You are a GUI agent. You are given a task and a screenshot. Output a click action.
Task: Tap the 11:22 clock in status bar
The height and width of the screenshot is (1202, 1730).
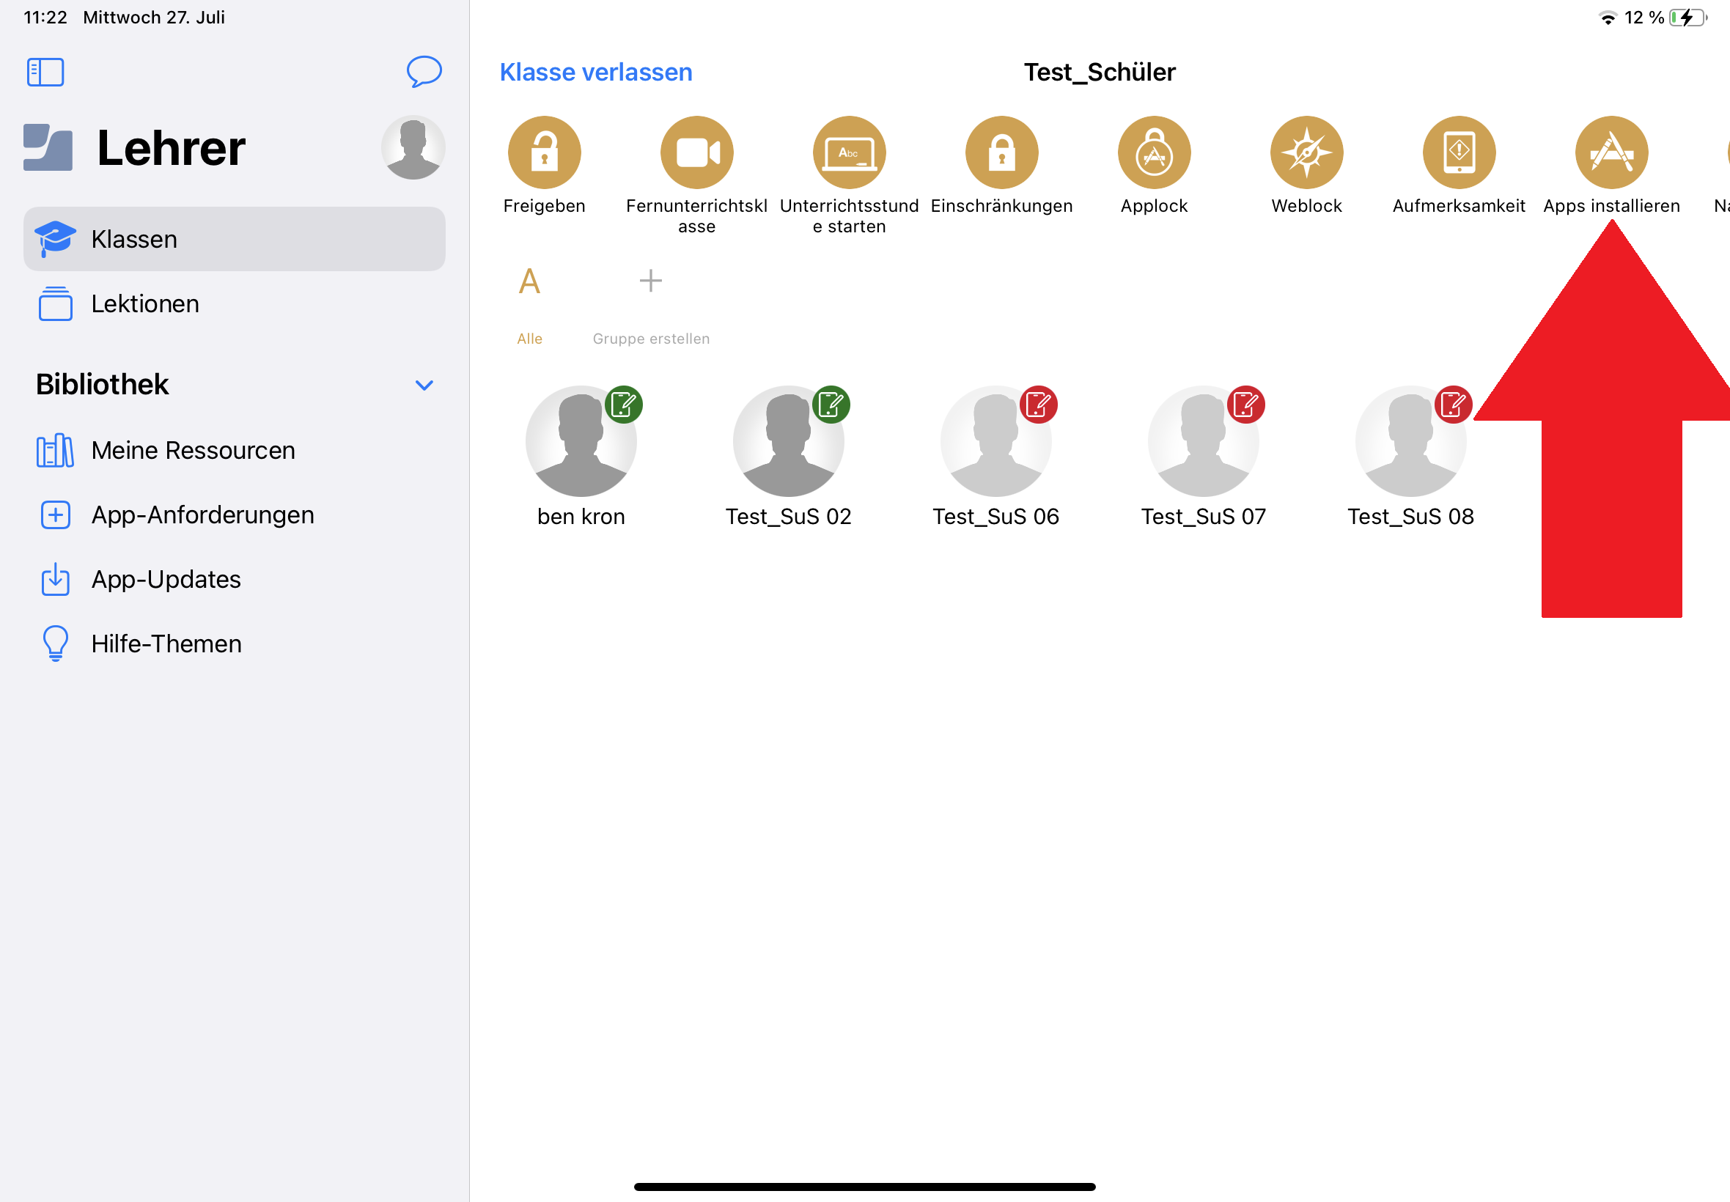[45, 18]
